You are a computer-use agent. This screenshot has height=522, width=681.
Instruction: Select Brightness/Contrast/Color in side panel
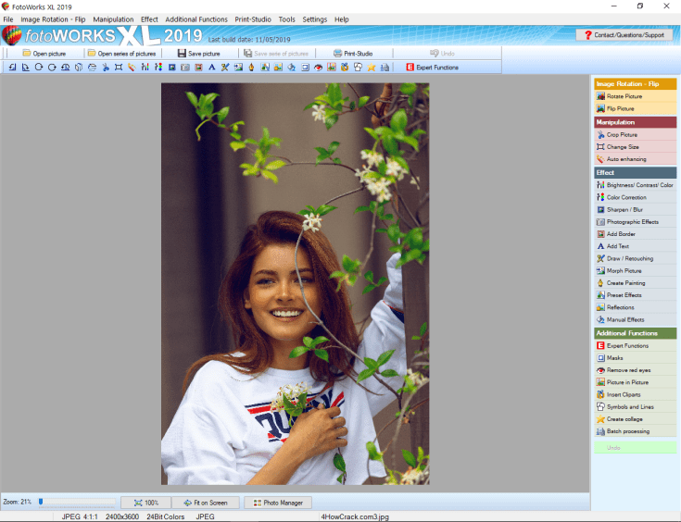(635, 185)
